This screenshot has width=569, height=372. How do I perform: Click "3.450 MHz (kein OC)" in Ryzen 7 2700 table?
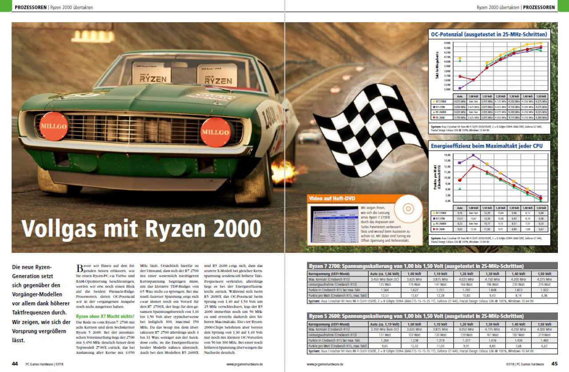385,279
